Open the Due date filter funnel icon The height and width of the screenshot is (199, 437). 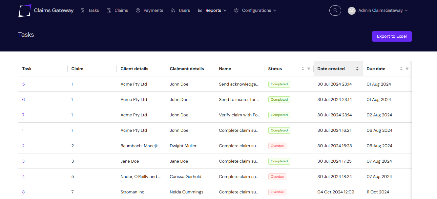[407, 69]
